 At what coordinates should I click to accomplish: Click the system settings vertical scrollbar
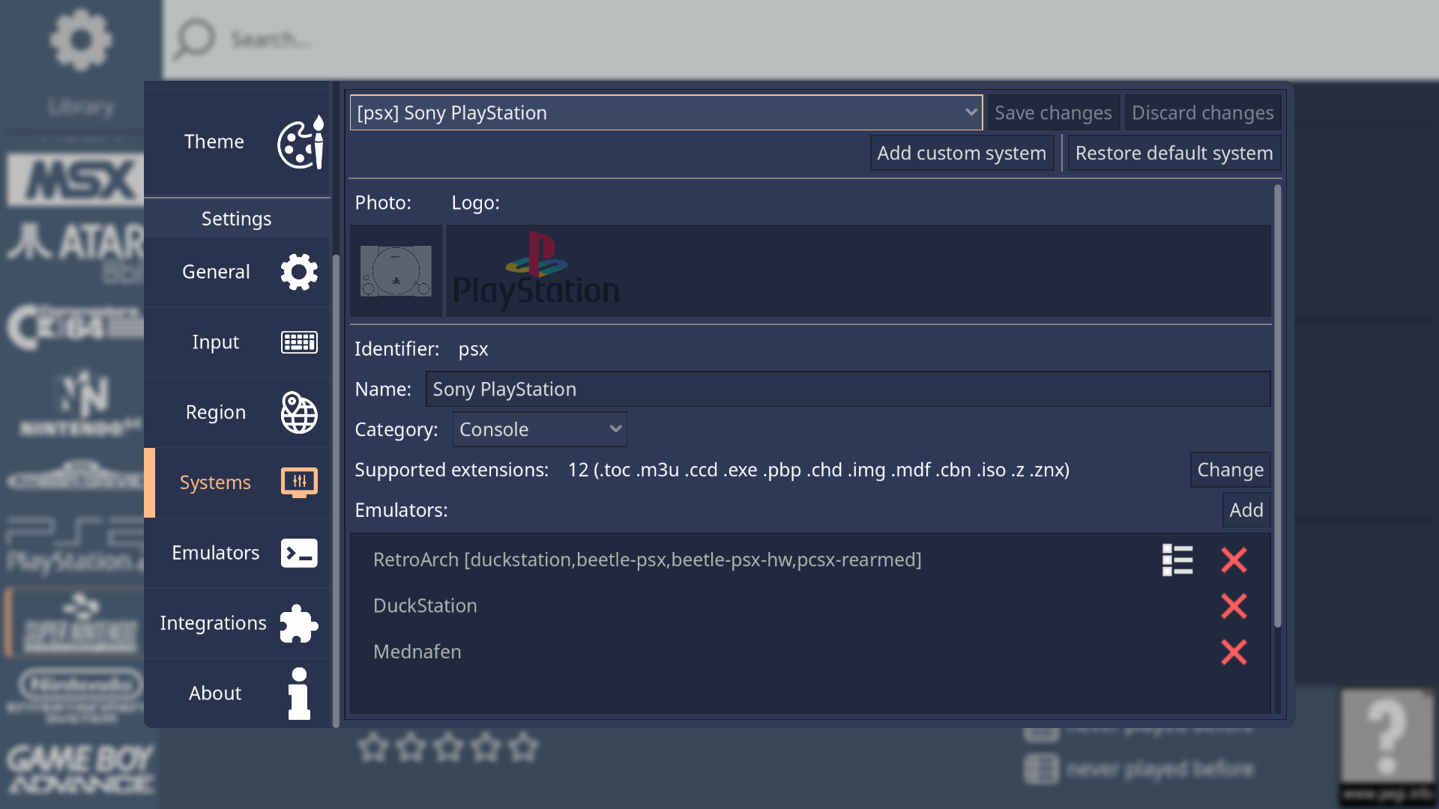pyautogui.click(x=1277, y=404)
